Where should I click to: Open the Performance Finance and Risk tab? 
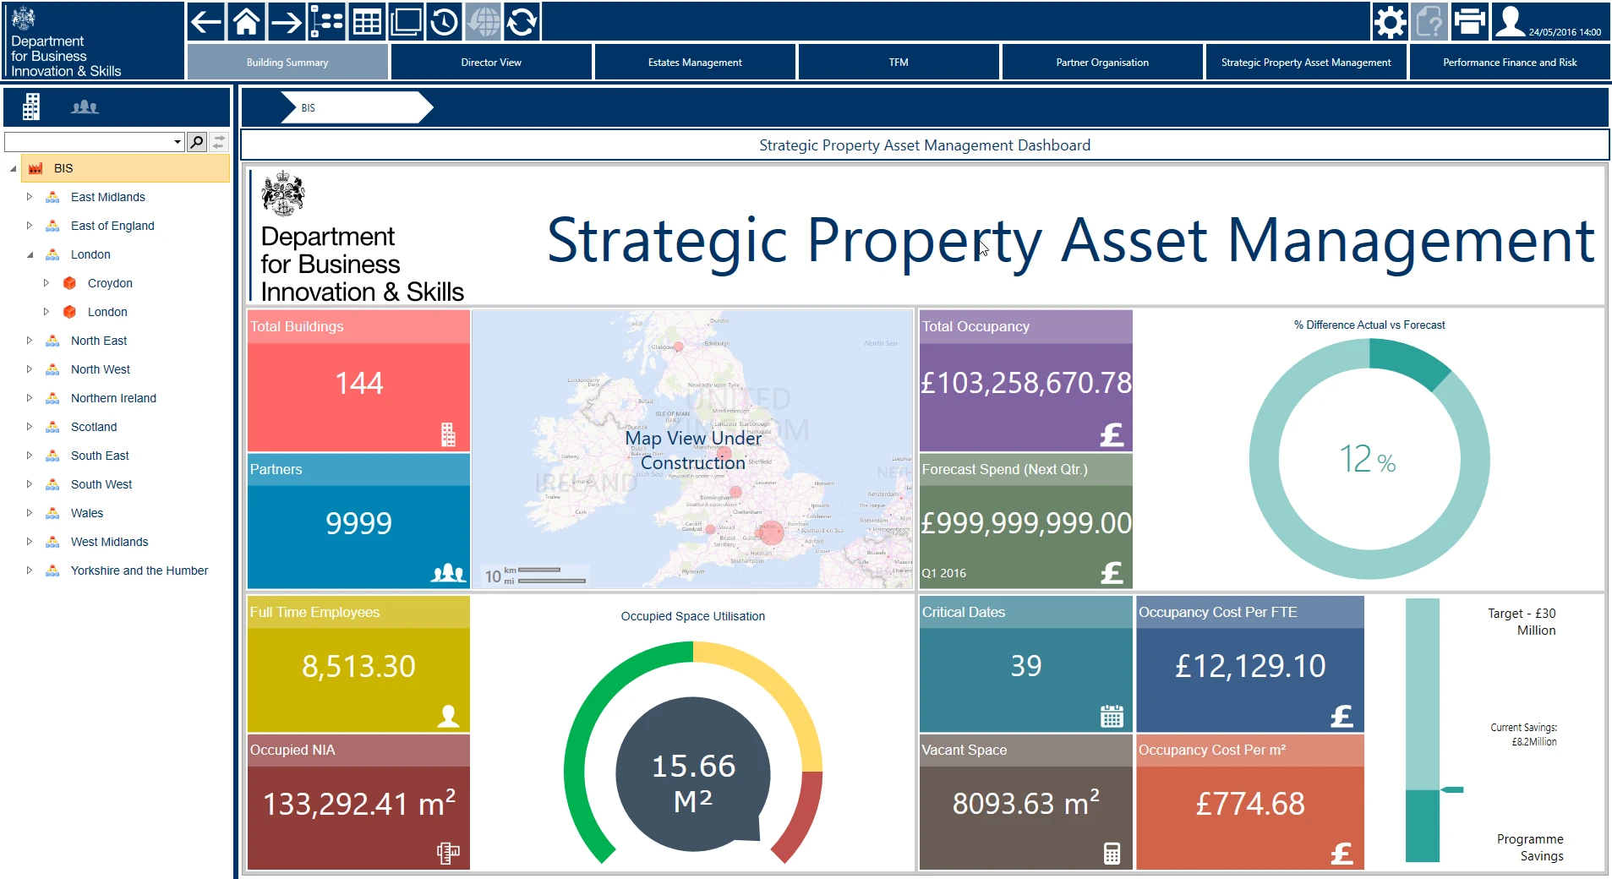(1510, 62)
